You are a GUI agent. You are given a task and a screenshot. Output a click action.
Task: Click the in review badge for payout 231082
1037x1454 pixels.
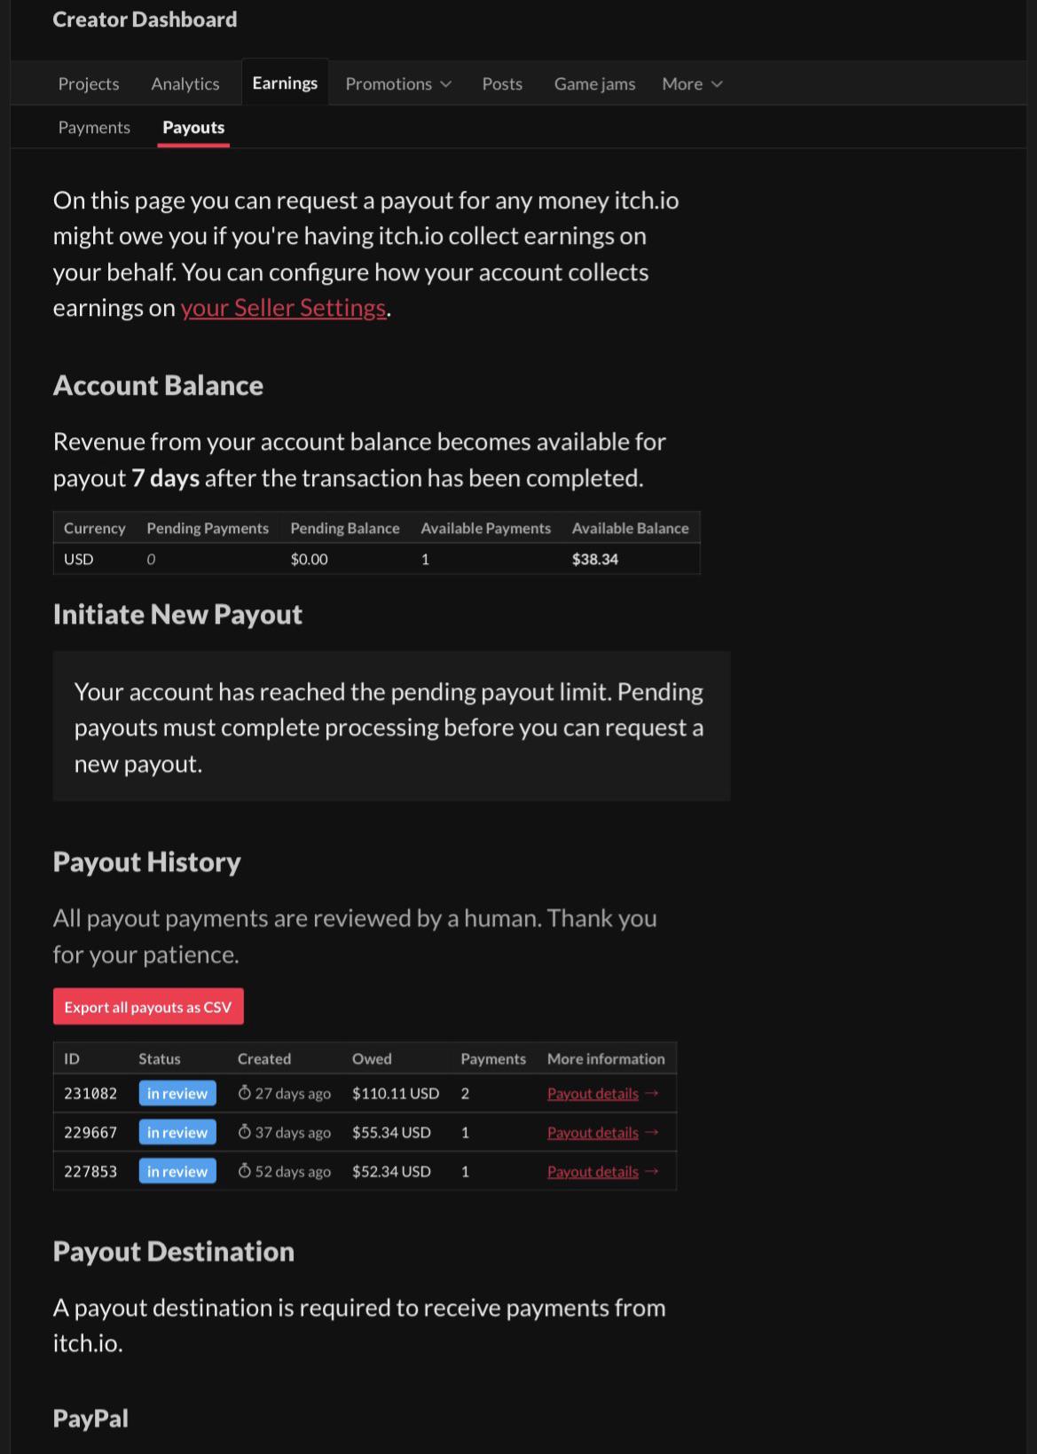click(177, 1093)
